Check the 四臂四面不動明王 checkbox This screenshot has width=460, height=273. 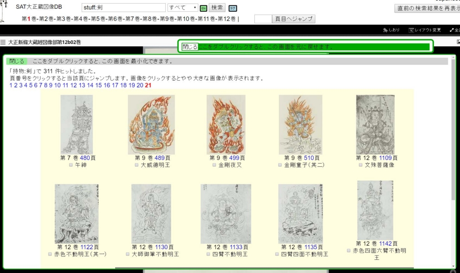277,254
